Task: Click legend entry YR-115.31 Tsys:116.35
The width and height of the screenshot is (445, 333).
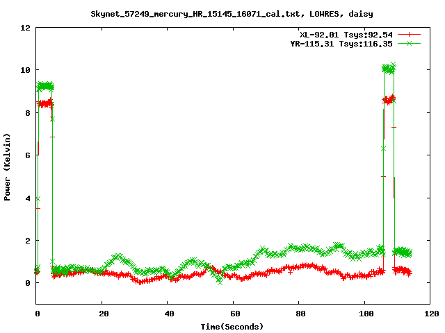Action: tap(341, 44)
